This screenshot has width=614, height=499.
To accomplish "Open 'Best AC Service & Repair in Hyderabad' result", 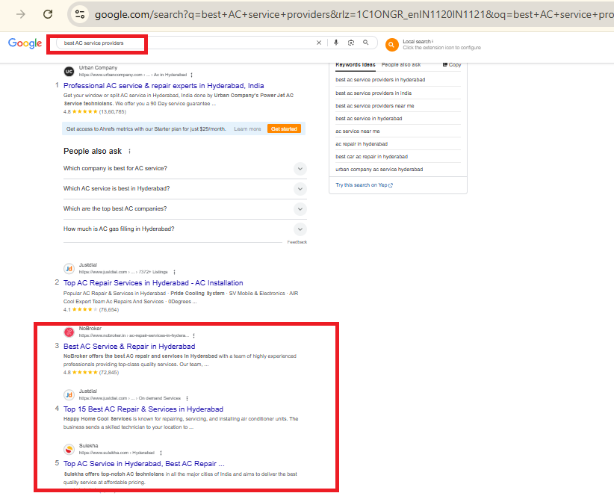I will [x=129, y=347].
